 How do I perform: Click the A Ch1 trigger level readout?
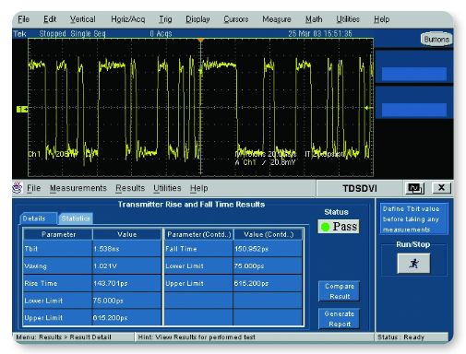[265, 162]
